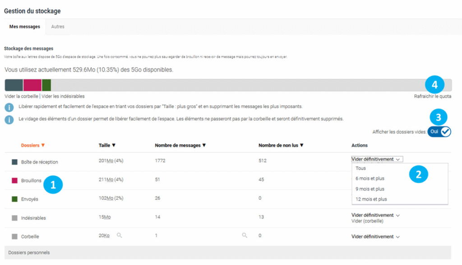Select the Mes messages tab

point(24,26)
